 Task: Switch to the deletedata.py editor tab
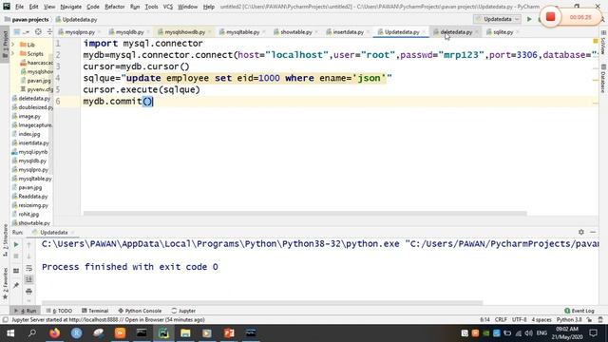click(x=456, y=31)
